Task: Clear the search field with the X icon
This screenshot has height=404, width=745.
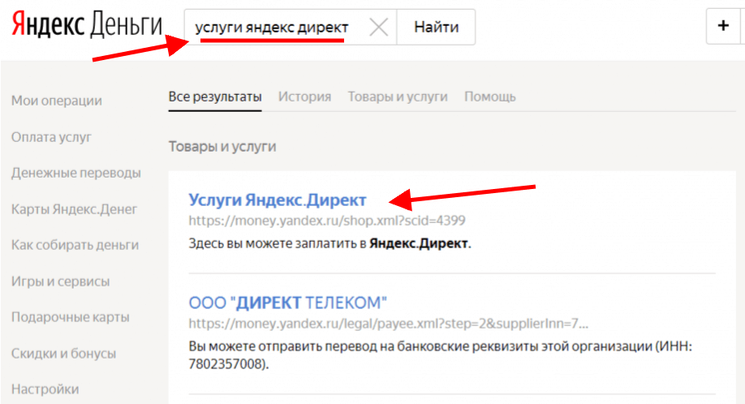Action: tap(379, 27)
